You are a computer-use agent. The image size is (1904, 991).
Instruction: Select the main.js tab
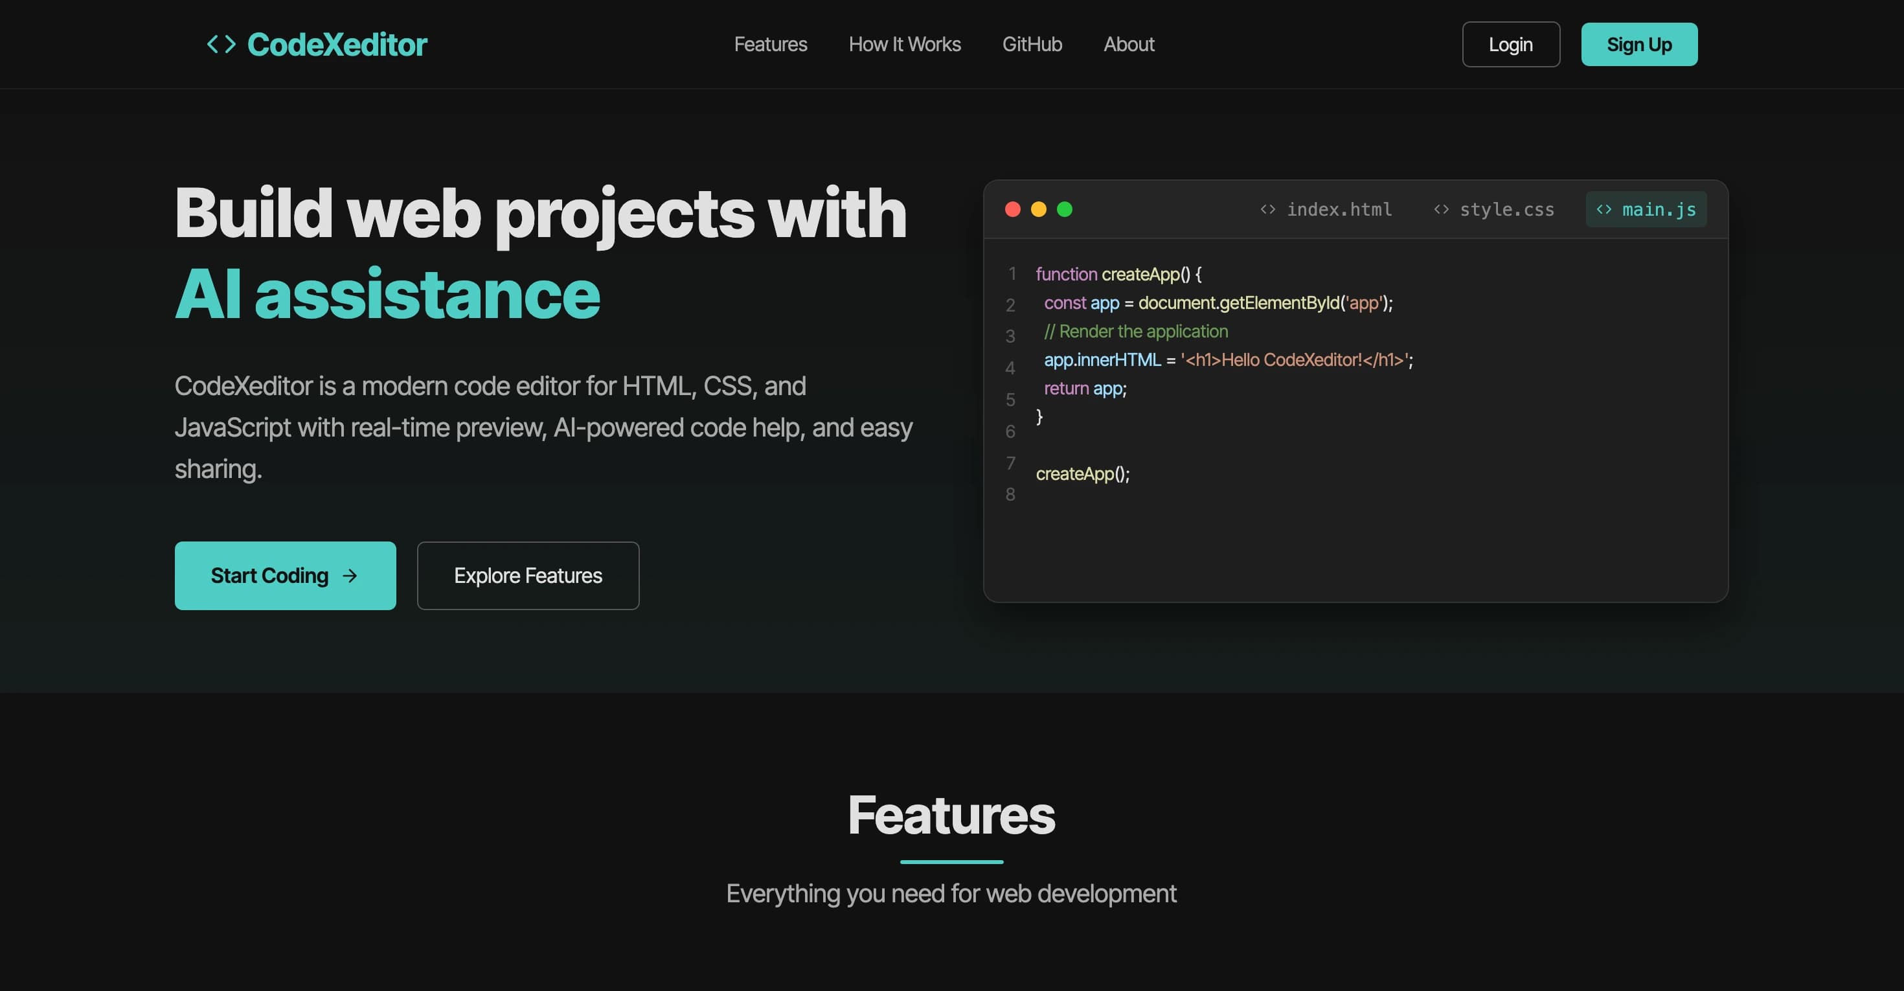1646,209
